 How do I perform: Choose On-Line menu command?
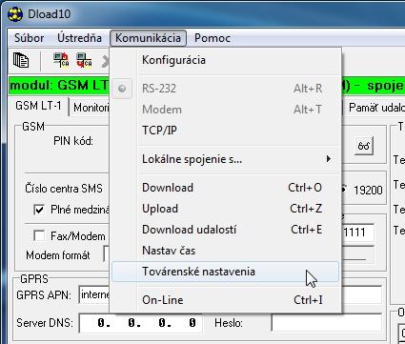tap(226, 300)
